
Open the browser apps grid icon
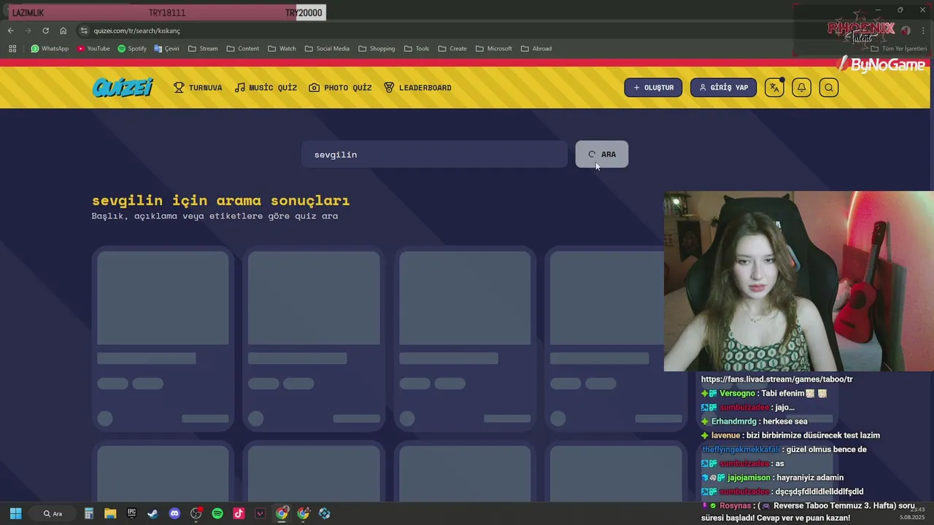coord(12,49)
